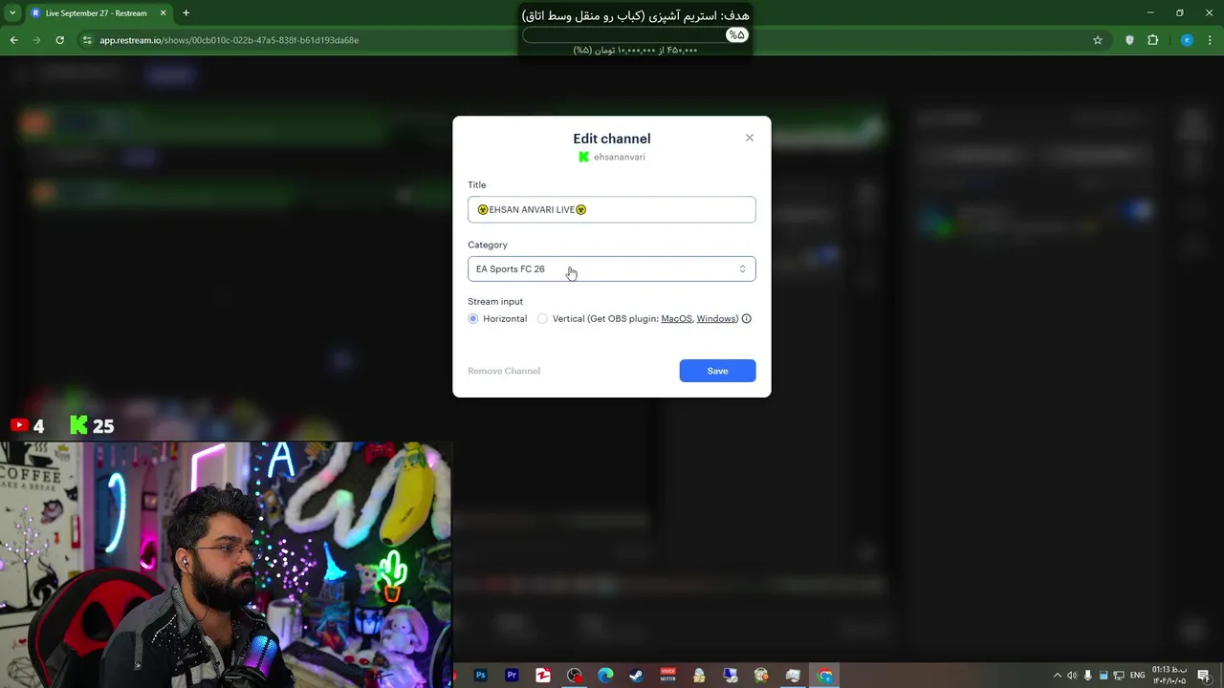The image size is (1224, 688).
Task: Open the Chrome tab search dropdown
Action: [12, 13]
